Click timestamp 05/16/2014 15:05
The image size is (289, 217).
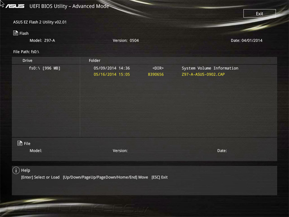(x=112, y=74)
